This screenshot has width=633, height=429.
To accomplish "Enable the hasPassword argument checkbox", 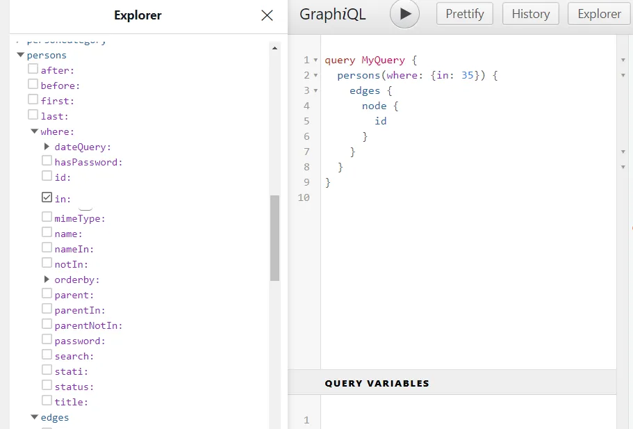I will click(47, 161).
